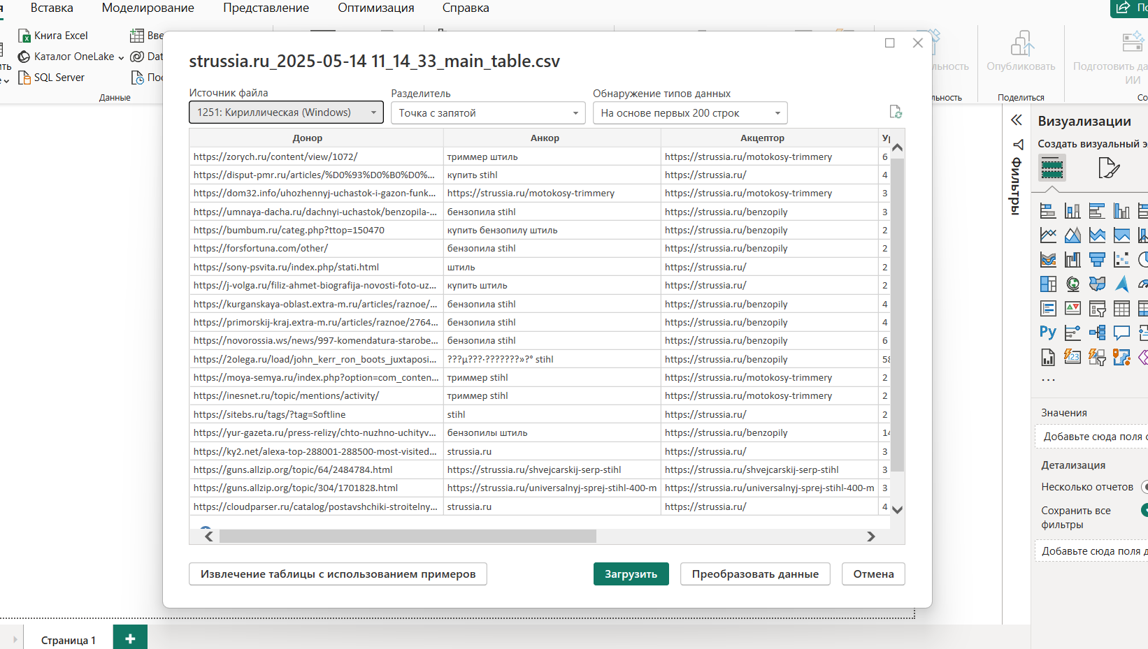The width and height of the screenshot is (1148, 649).
Task: Pick the globe map visual
Action: pyautogui.click(x=1072, y=284)
